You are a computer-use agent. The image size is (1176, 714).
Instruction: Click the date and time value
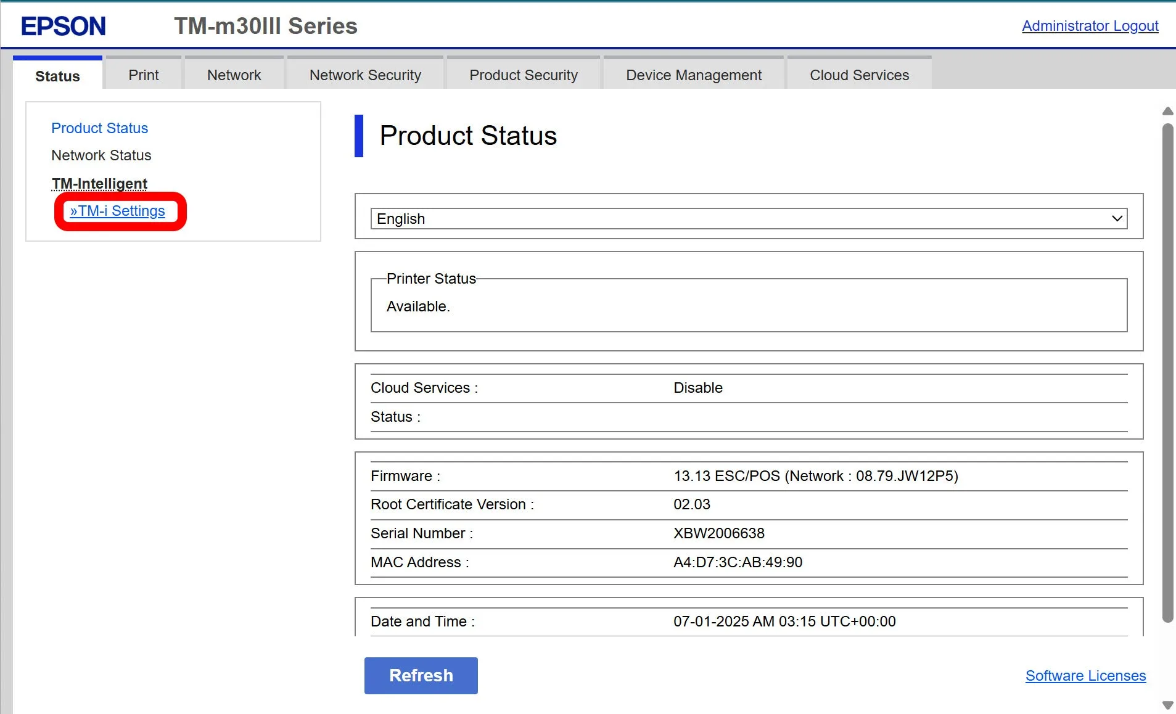click(784, 622)
